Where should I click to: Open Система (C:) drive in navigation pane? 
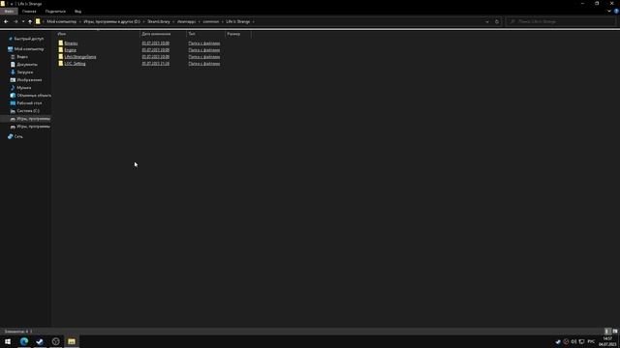[28, 111]
